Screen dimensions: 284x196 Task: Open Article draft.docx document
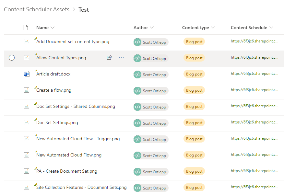point(53,74)
